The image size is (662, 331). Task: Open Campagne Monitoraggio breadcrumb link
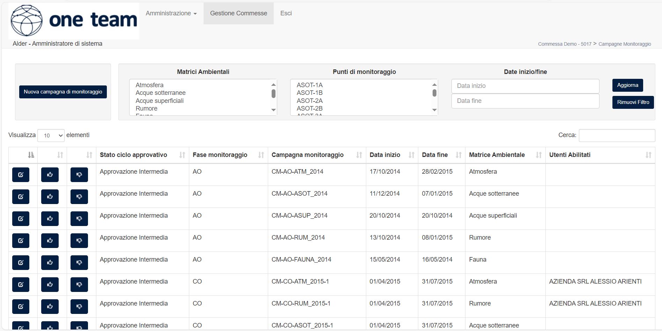pyautogui.click(x=625, y=44)
